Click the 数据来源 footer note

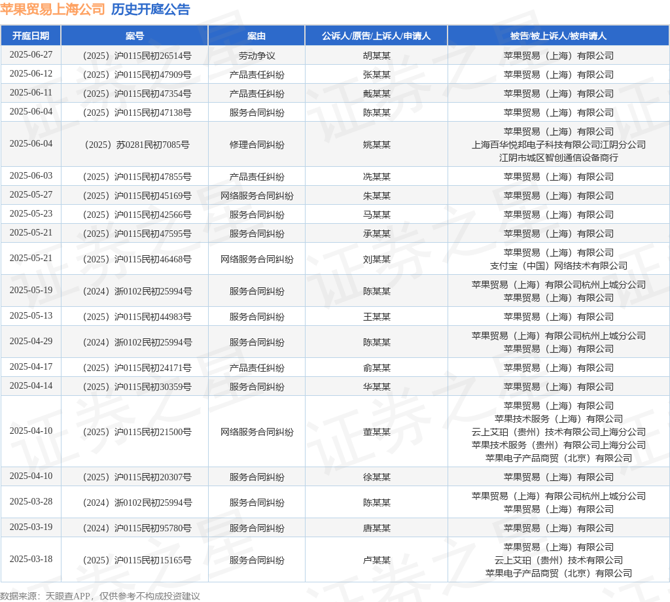point(100,596)
